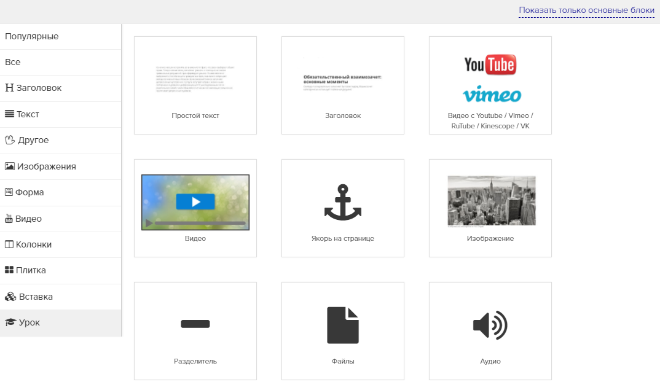This screenshot has height=390, width=660.
Task: Open the Форма category
Action: tap(29, 192)
